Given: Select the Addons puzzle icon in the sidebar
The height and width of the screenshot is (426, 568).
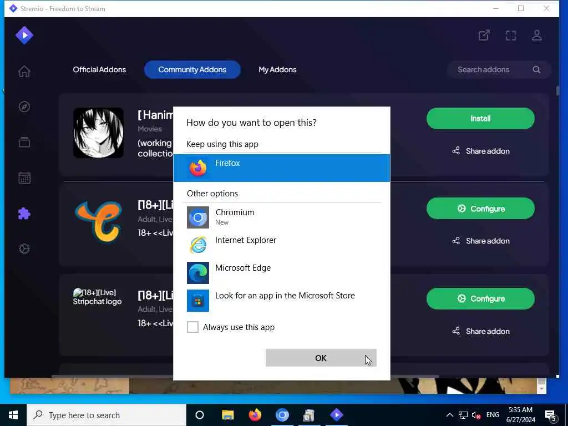Looking at the screenshot, I should (x=24, y=214).
